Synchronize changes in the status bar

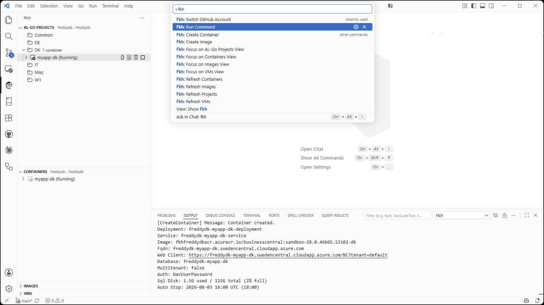click(x=37, y=301)
